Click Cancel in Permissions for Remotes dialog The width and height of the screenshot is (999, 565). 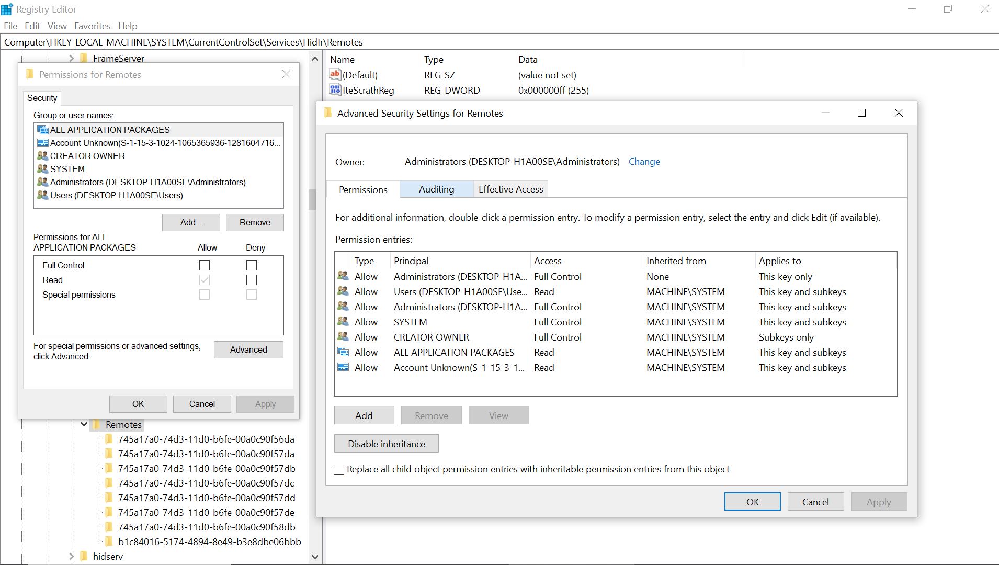(202, 404)
